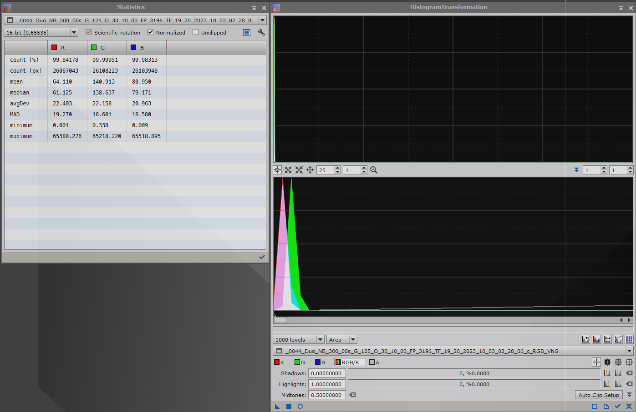Click the readout crosshair mode icon above histogram
The image size is (636, 412).
277,170
